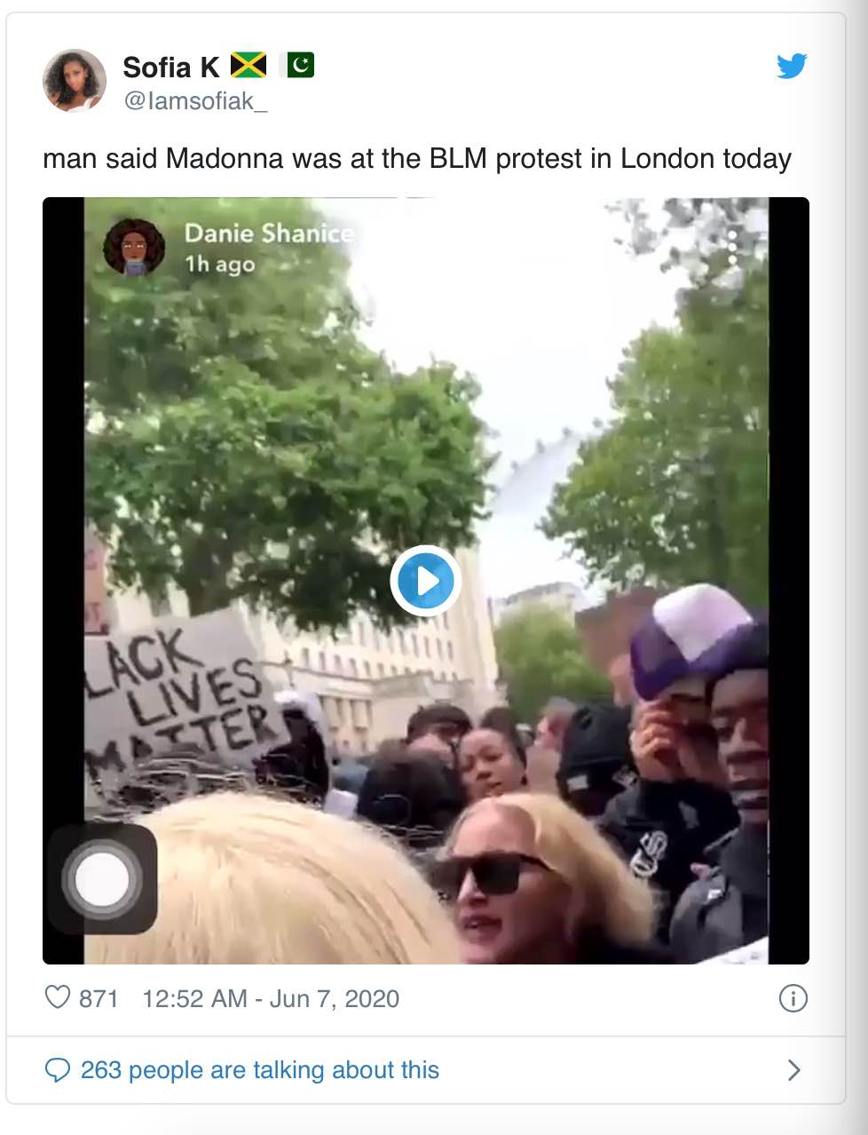Click the Danie Shanice name in video
Viewport: 868px width, 1135px height.
click(269, 234)
